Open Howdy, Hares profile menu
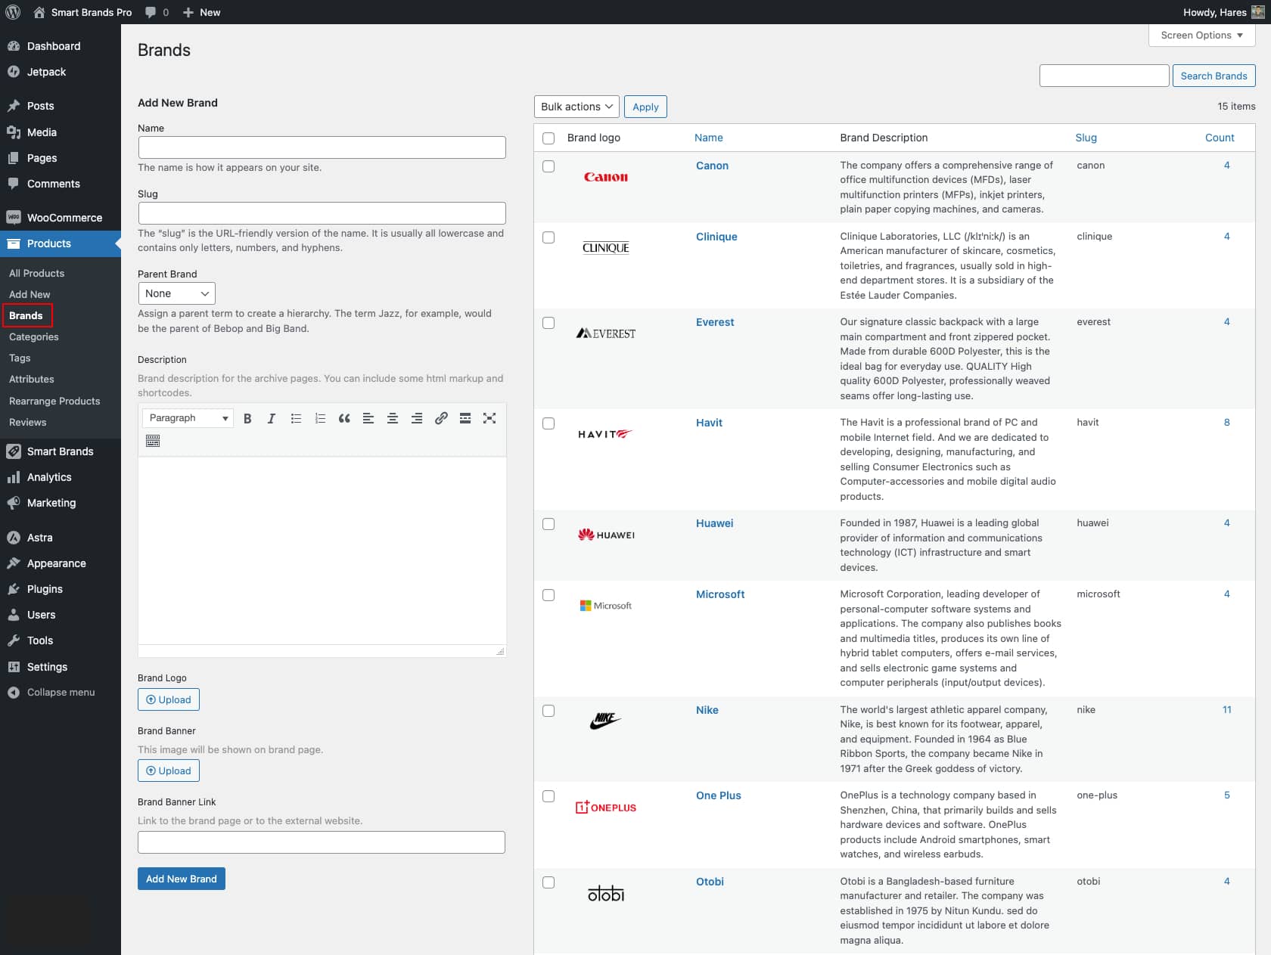The width and height of the screenshot is (1271, 955). (x=1223, y=12)
